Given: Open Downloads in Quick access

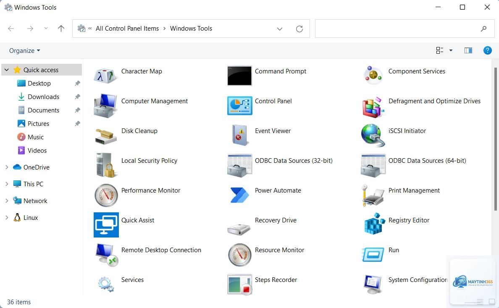Looking at the screenshot, I should 43,97.
